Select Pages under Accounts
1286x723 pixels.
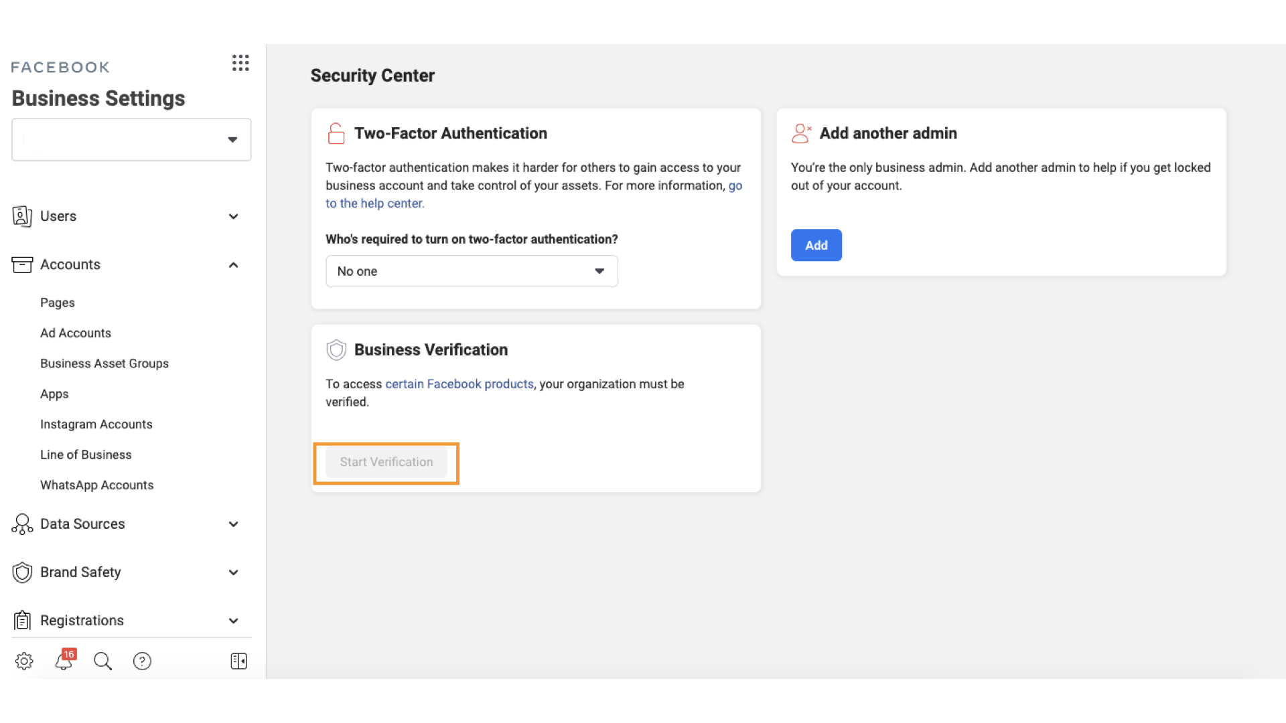pos(58,303)
